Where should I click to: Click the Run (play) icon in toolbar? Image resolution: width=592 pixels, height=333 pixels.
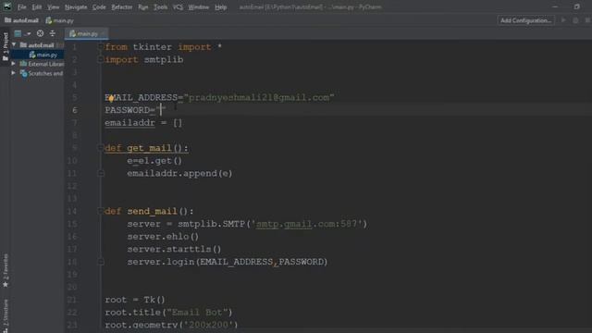(563, 20)
